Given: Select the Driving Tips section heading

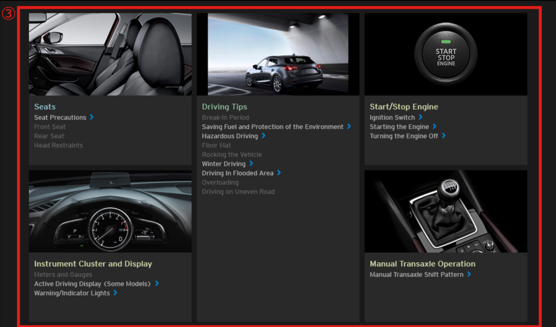Looking at the screenshot, I should [224, 107].
